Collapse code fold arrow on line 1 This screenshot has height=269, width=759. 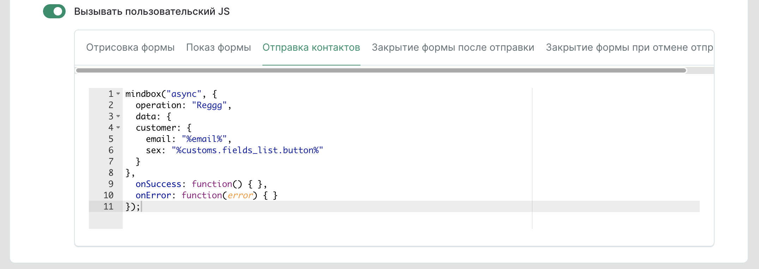coord(118,94)
